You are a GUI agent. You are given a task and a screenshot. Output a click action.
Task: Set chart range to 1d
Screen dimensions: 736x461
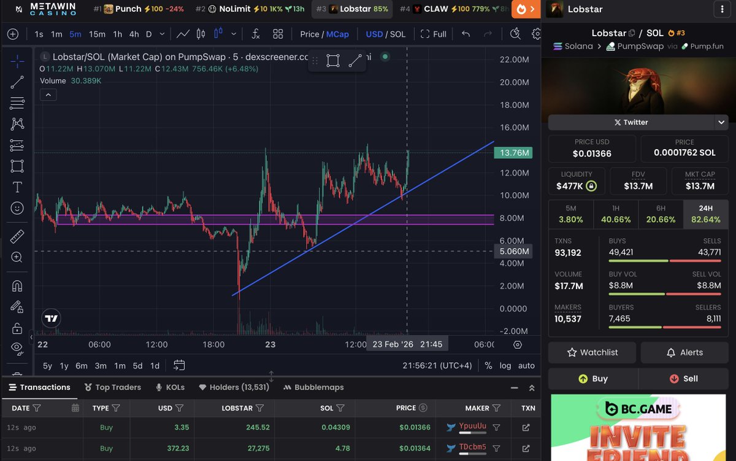[x=155, y=366]
